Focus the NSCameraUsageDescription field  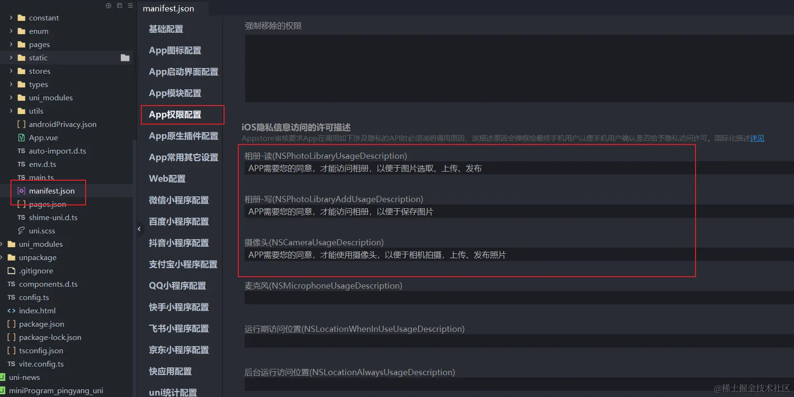coord(519,255)
